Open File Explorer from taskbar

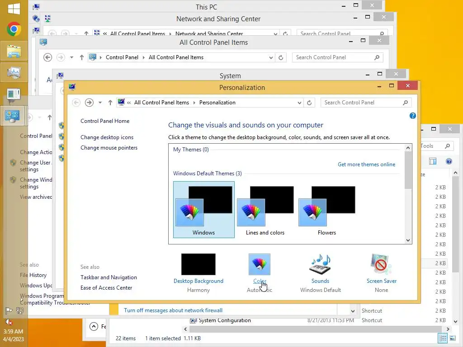14,51
